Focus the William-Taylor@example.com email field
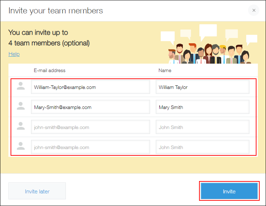Viewport: 266px width, 206px height. click(x=90, y=87)
